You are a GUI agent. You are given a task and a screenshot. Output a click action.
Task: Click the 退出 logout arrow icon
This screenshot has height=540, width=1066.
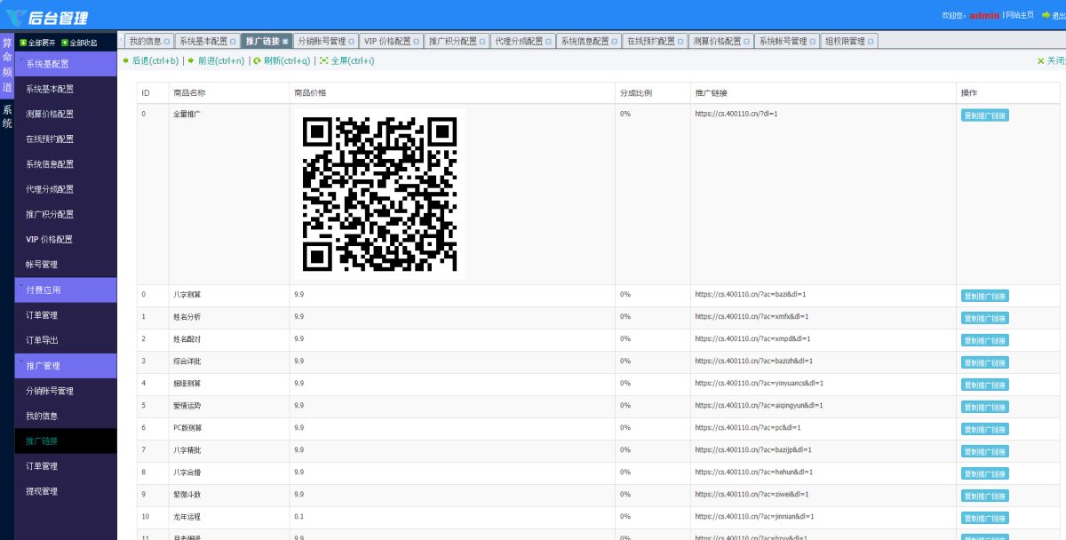[1045, 15]
